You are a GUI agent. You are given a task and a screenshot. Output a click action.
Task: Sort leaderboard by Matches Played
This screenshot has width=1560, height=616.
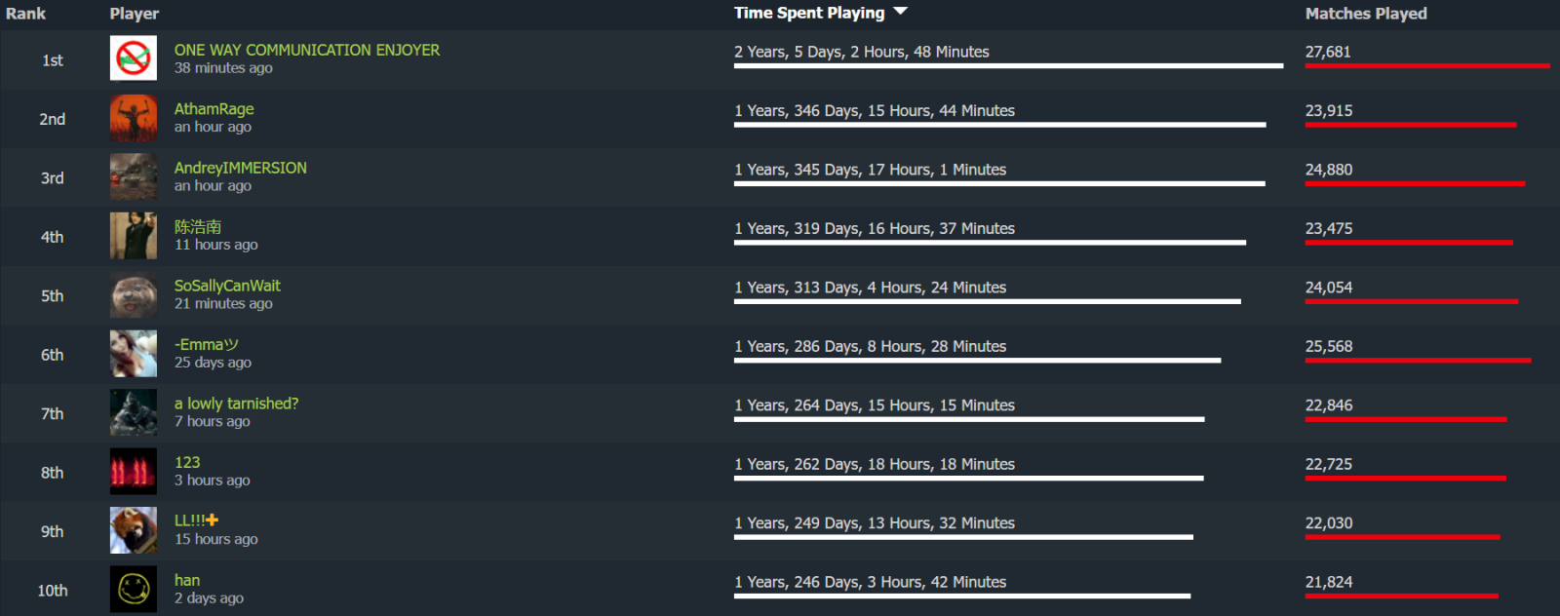[x=1365, y=14]
